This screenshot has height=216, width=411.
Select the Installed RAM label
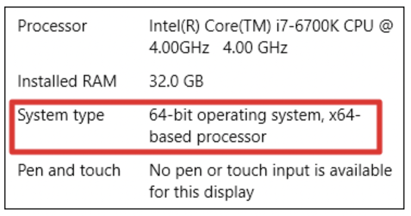67,81
